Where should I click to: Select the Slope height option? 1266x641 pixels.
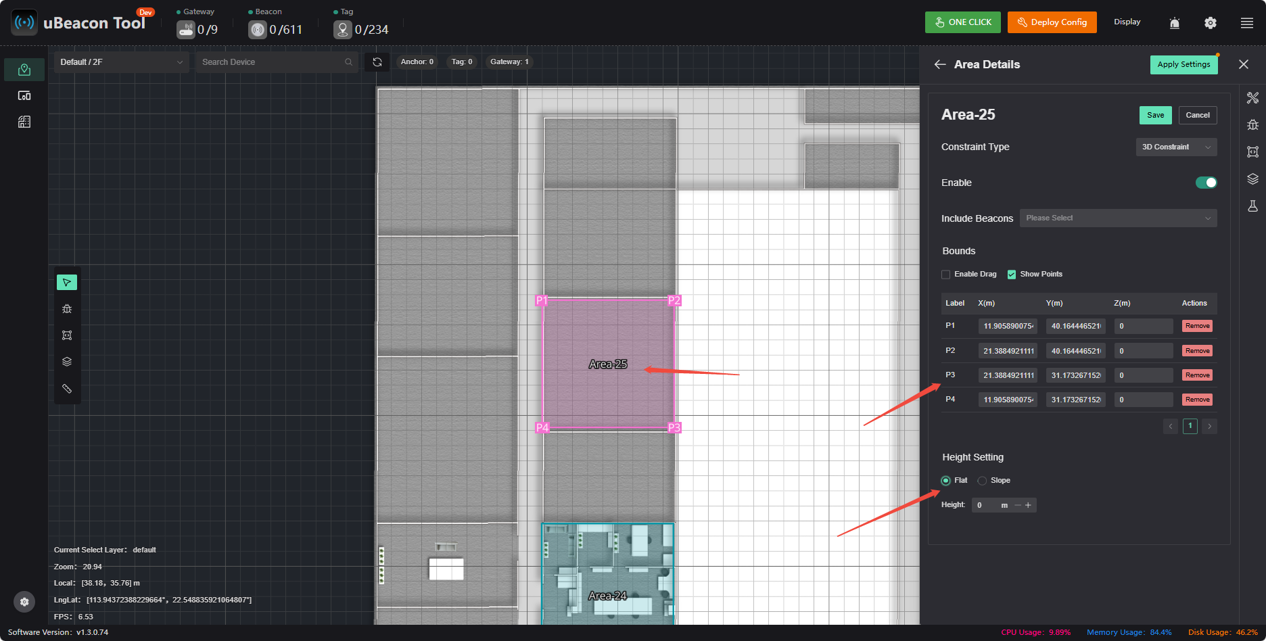[982, 481]
